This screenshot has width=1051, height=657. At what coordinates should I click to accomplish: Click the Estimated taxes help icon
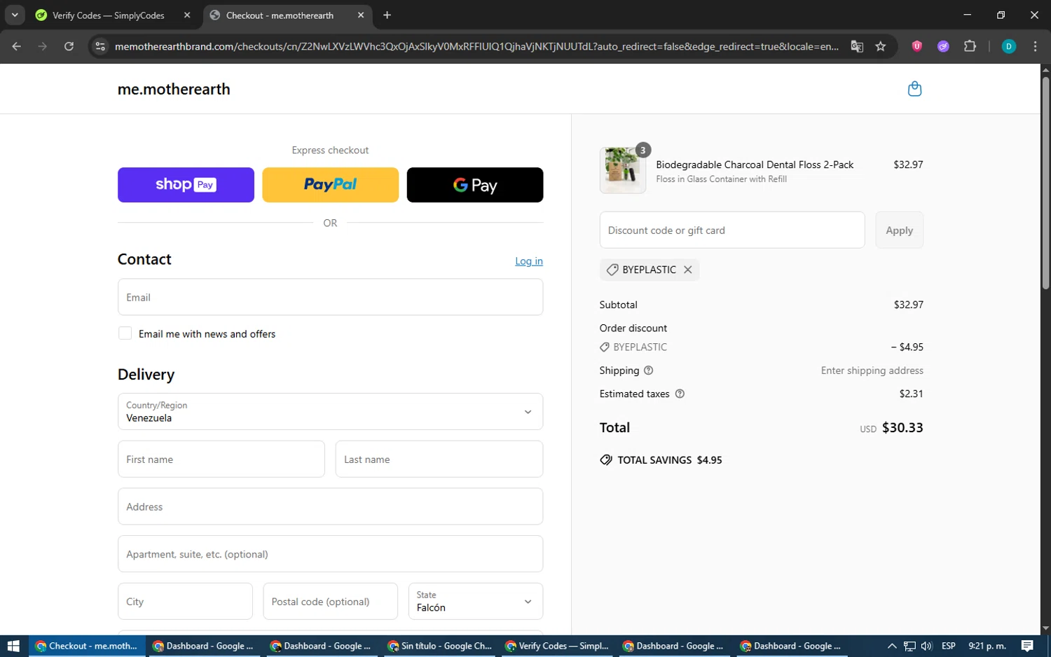[680, 394]
